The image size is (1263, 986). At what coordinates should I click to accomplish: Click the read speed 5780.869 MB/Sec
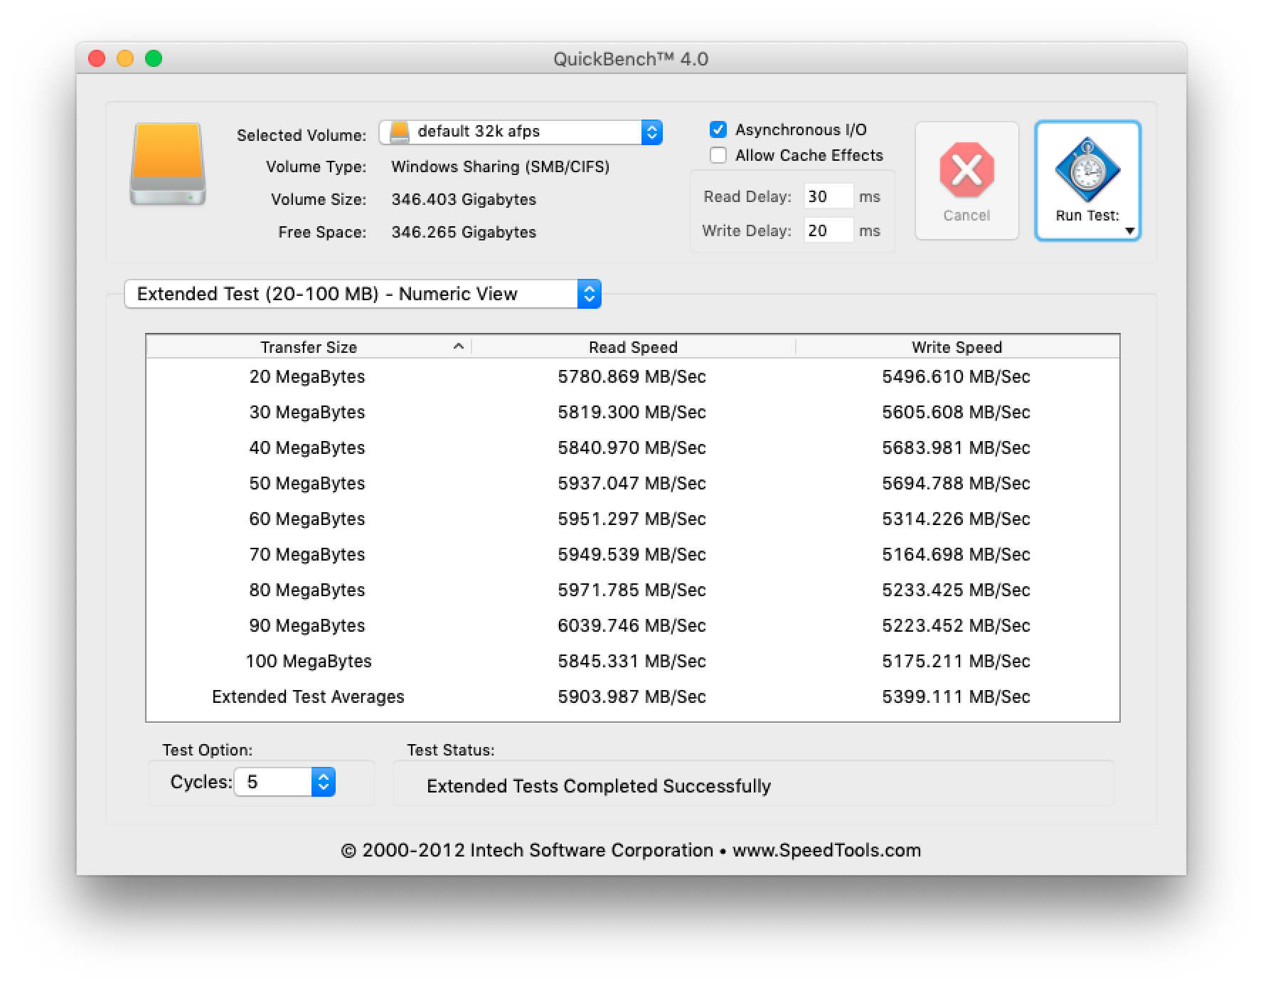click(x=632, y=376)
